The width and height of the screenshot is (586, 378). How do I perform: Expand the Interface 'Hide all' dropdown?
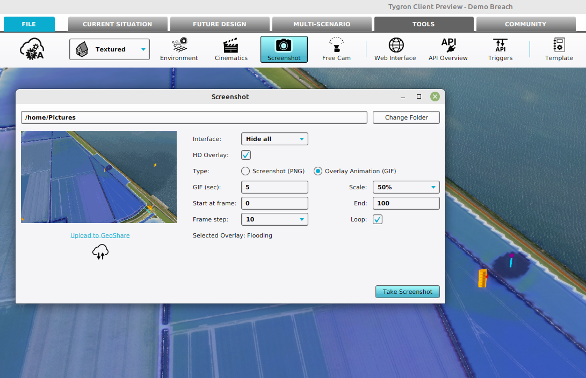click(274, 139)
